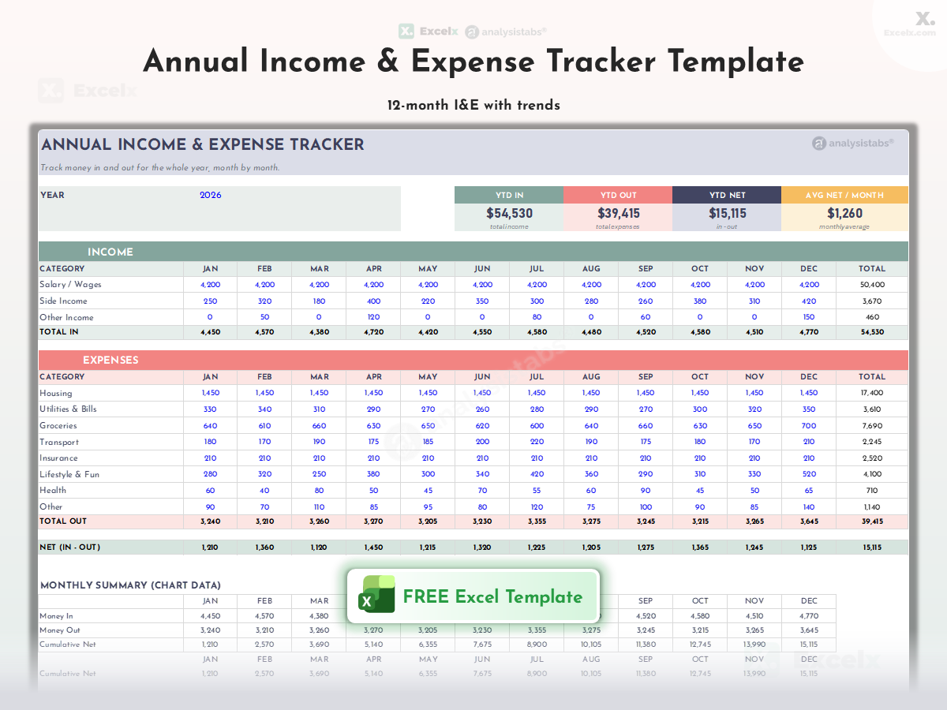Viewport: 947px width, 710px height.
Task: Select the EXPENSES section header bar
Action: [473, 360]
